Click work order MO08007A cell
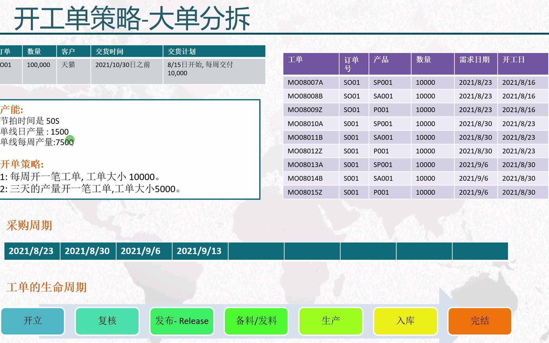The width and height of the screenshot is (549, 343). click(311, 83)
